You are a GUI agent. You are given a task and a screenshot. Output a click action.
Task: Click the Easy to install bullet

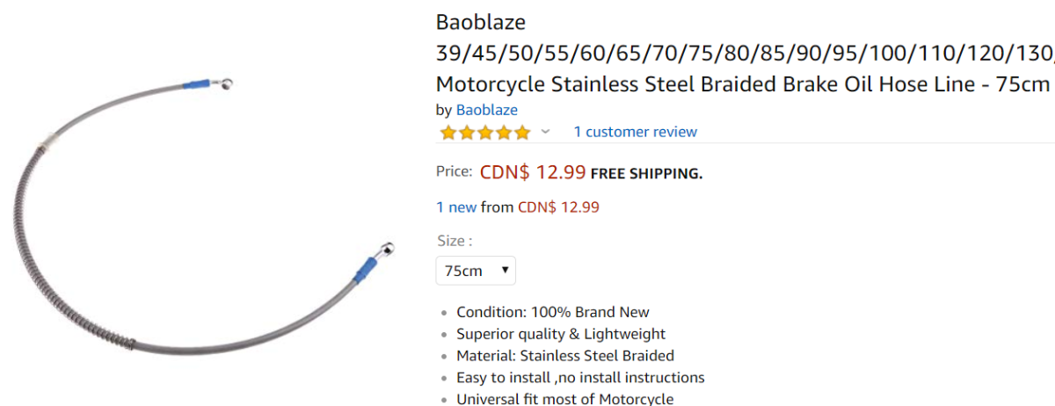point(579,378)
